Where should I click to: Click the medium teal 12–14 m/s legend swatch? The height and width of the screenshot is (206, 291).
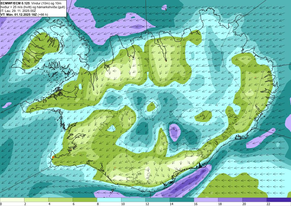tap(157, 200)
